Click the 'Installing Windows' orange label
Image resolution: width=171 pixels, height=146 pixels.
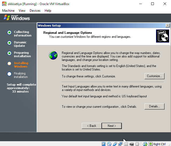tap(21, 65)
